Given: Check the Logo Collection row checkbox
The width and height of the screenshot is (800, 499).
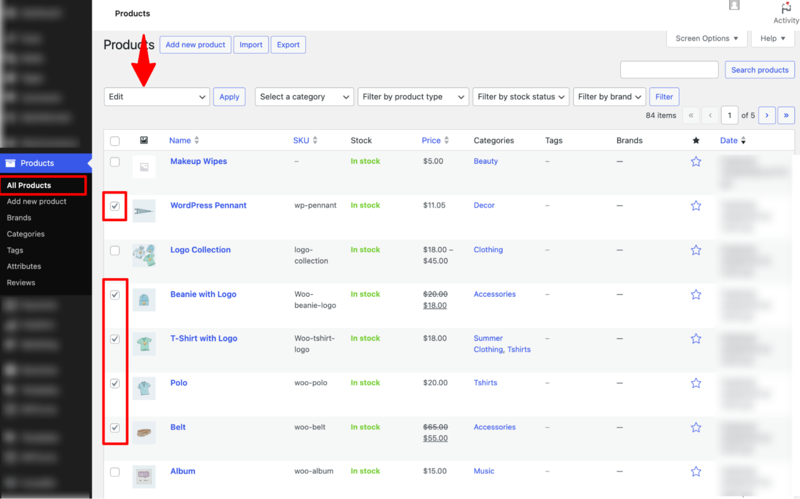Looking at the screenshot, I should point(115,250).
